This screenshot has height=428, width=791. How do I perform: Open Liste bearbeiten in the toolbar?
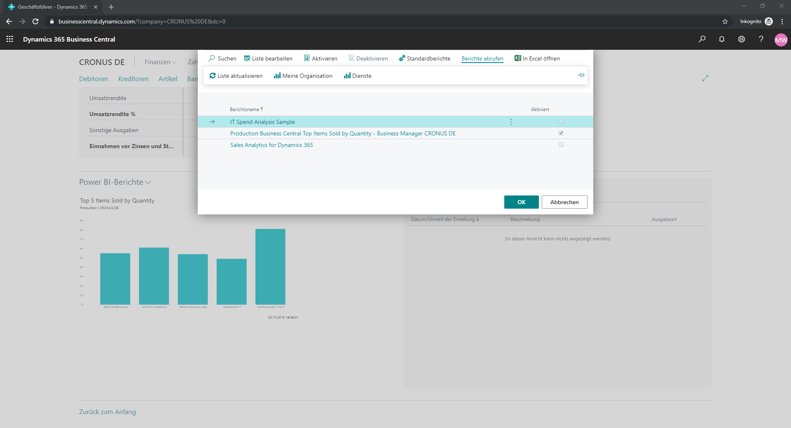tap(268, 58)
